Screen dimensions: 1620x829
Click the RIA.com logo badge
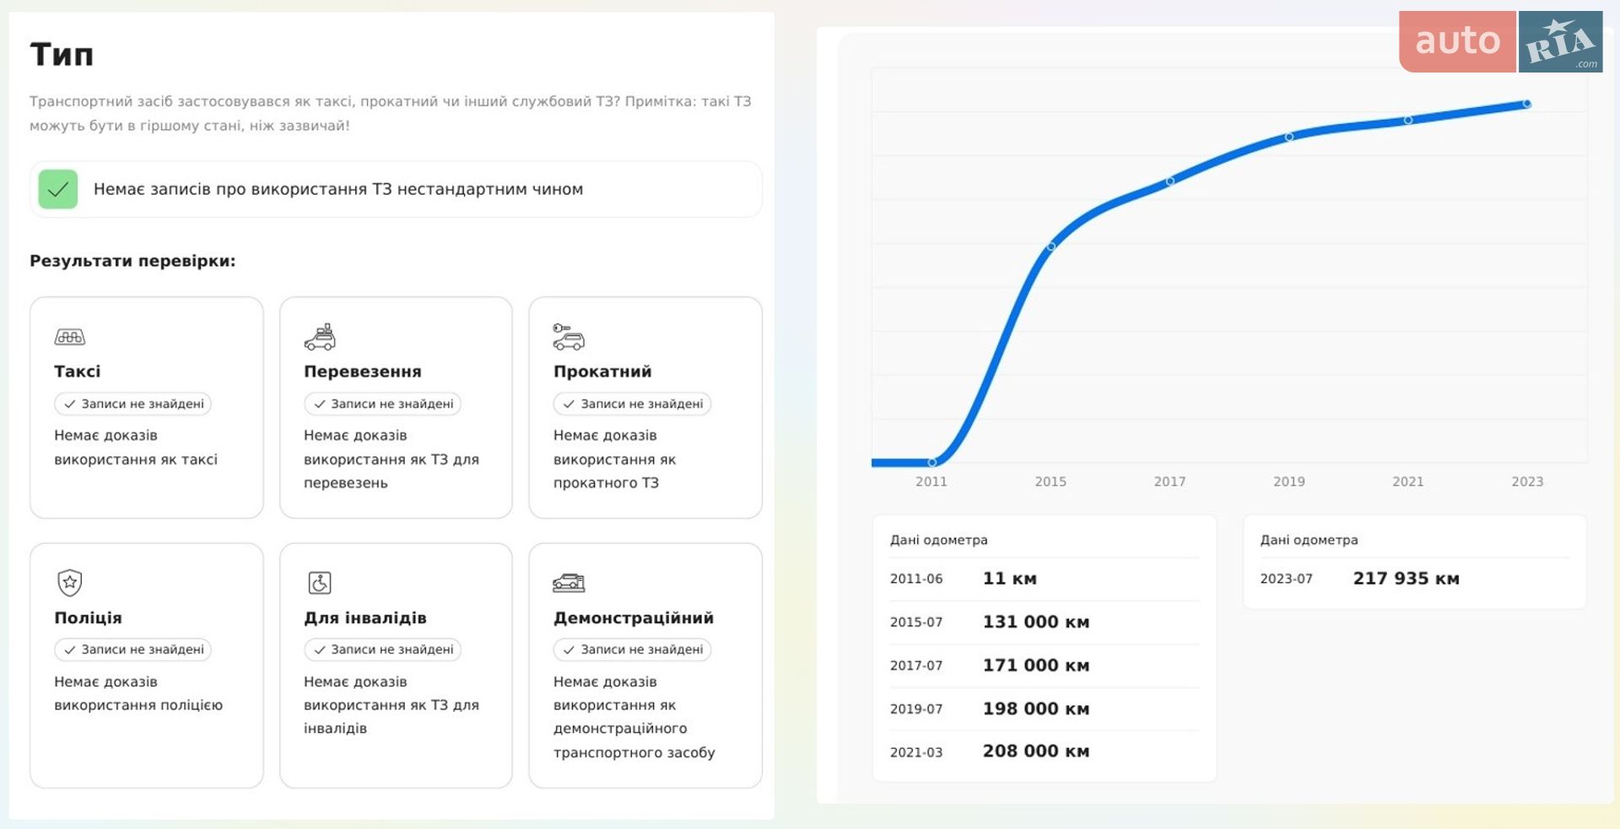(1561, 41)
